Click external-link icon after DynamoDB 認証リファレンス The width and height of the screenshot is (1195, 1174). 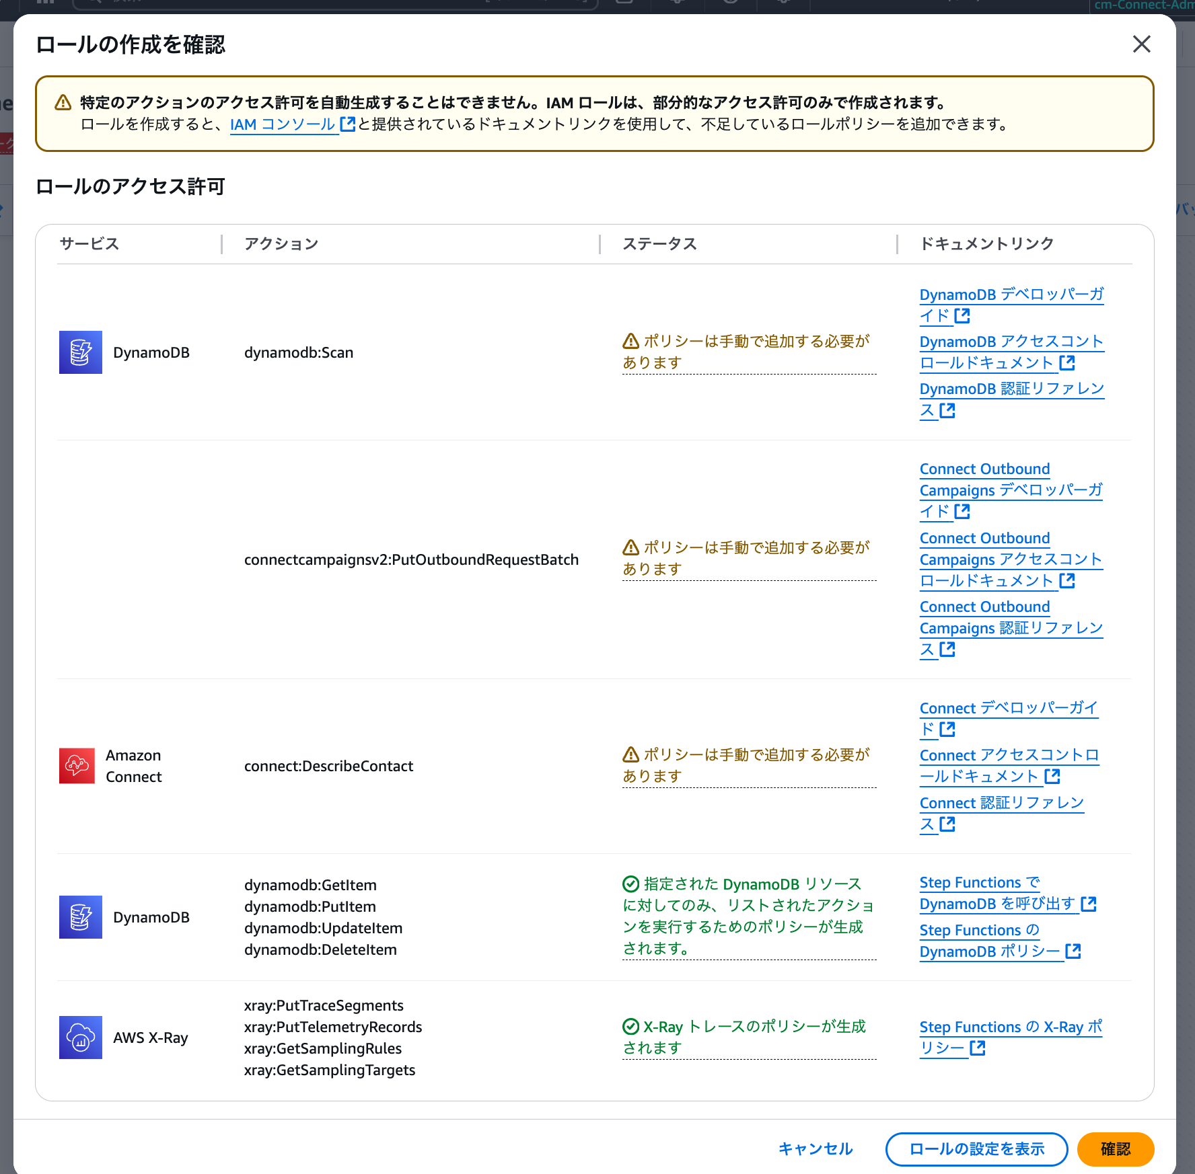[x=947, y=410]
